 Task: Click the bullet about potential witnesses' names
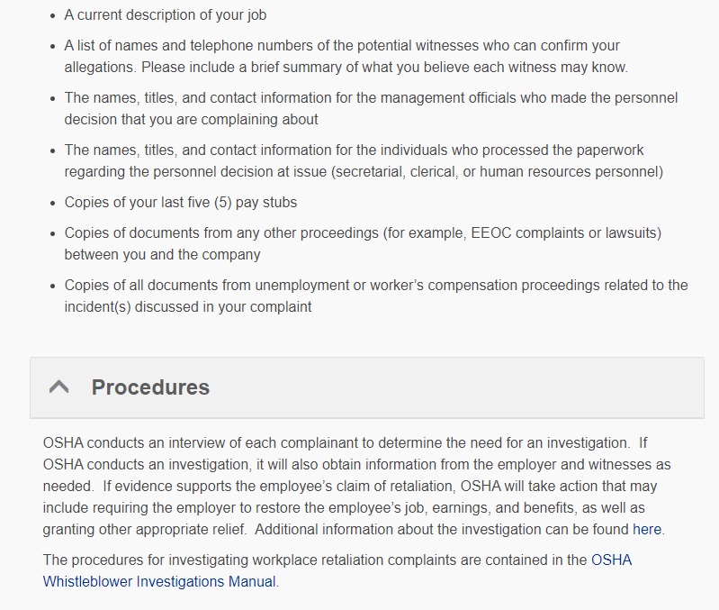tap(342, 45)
